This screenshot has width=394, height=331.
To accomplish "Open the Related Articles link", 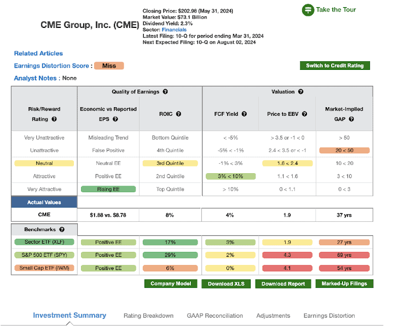I will tap(38, 54).
